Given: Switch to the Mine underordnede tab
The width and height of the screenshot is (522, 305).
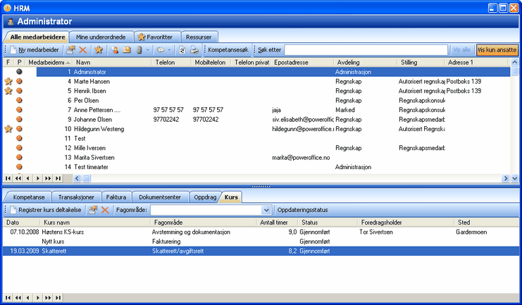Looking at the screenshot, I should click(101, 37).
